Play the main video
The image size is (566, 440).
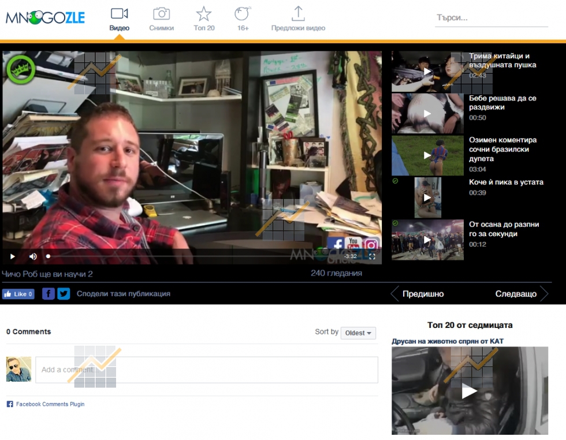pos(13,256)
